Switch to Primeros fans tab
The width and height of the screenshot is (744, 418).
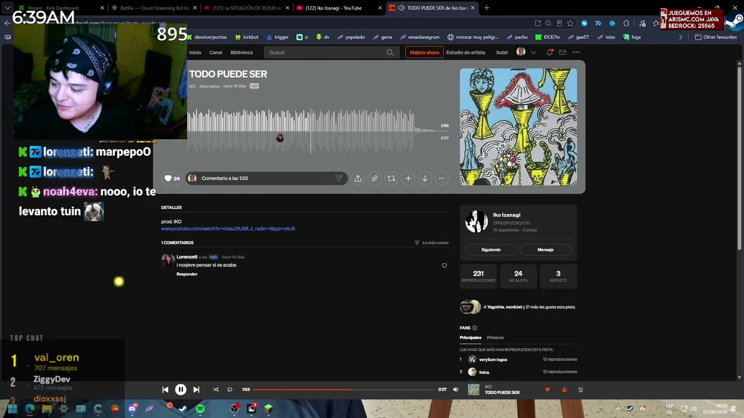495,337
